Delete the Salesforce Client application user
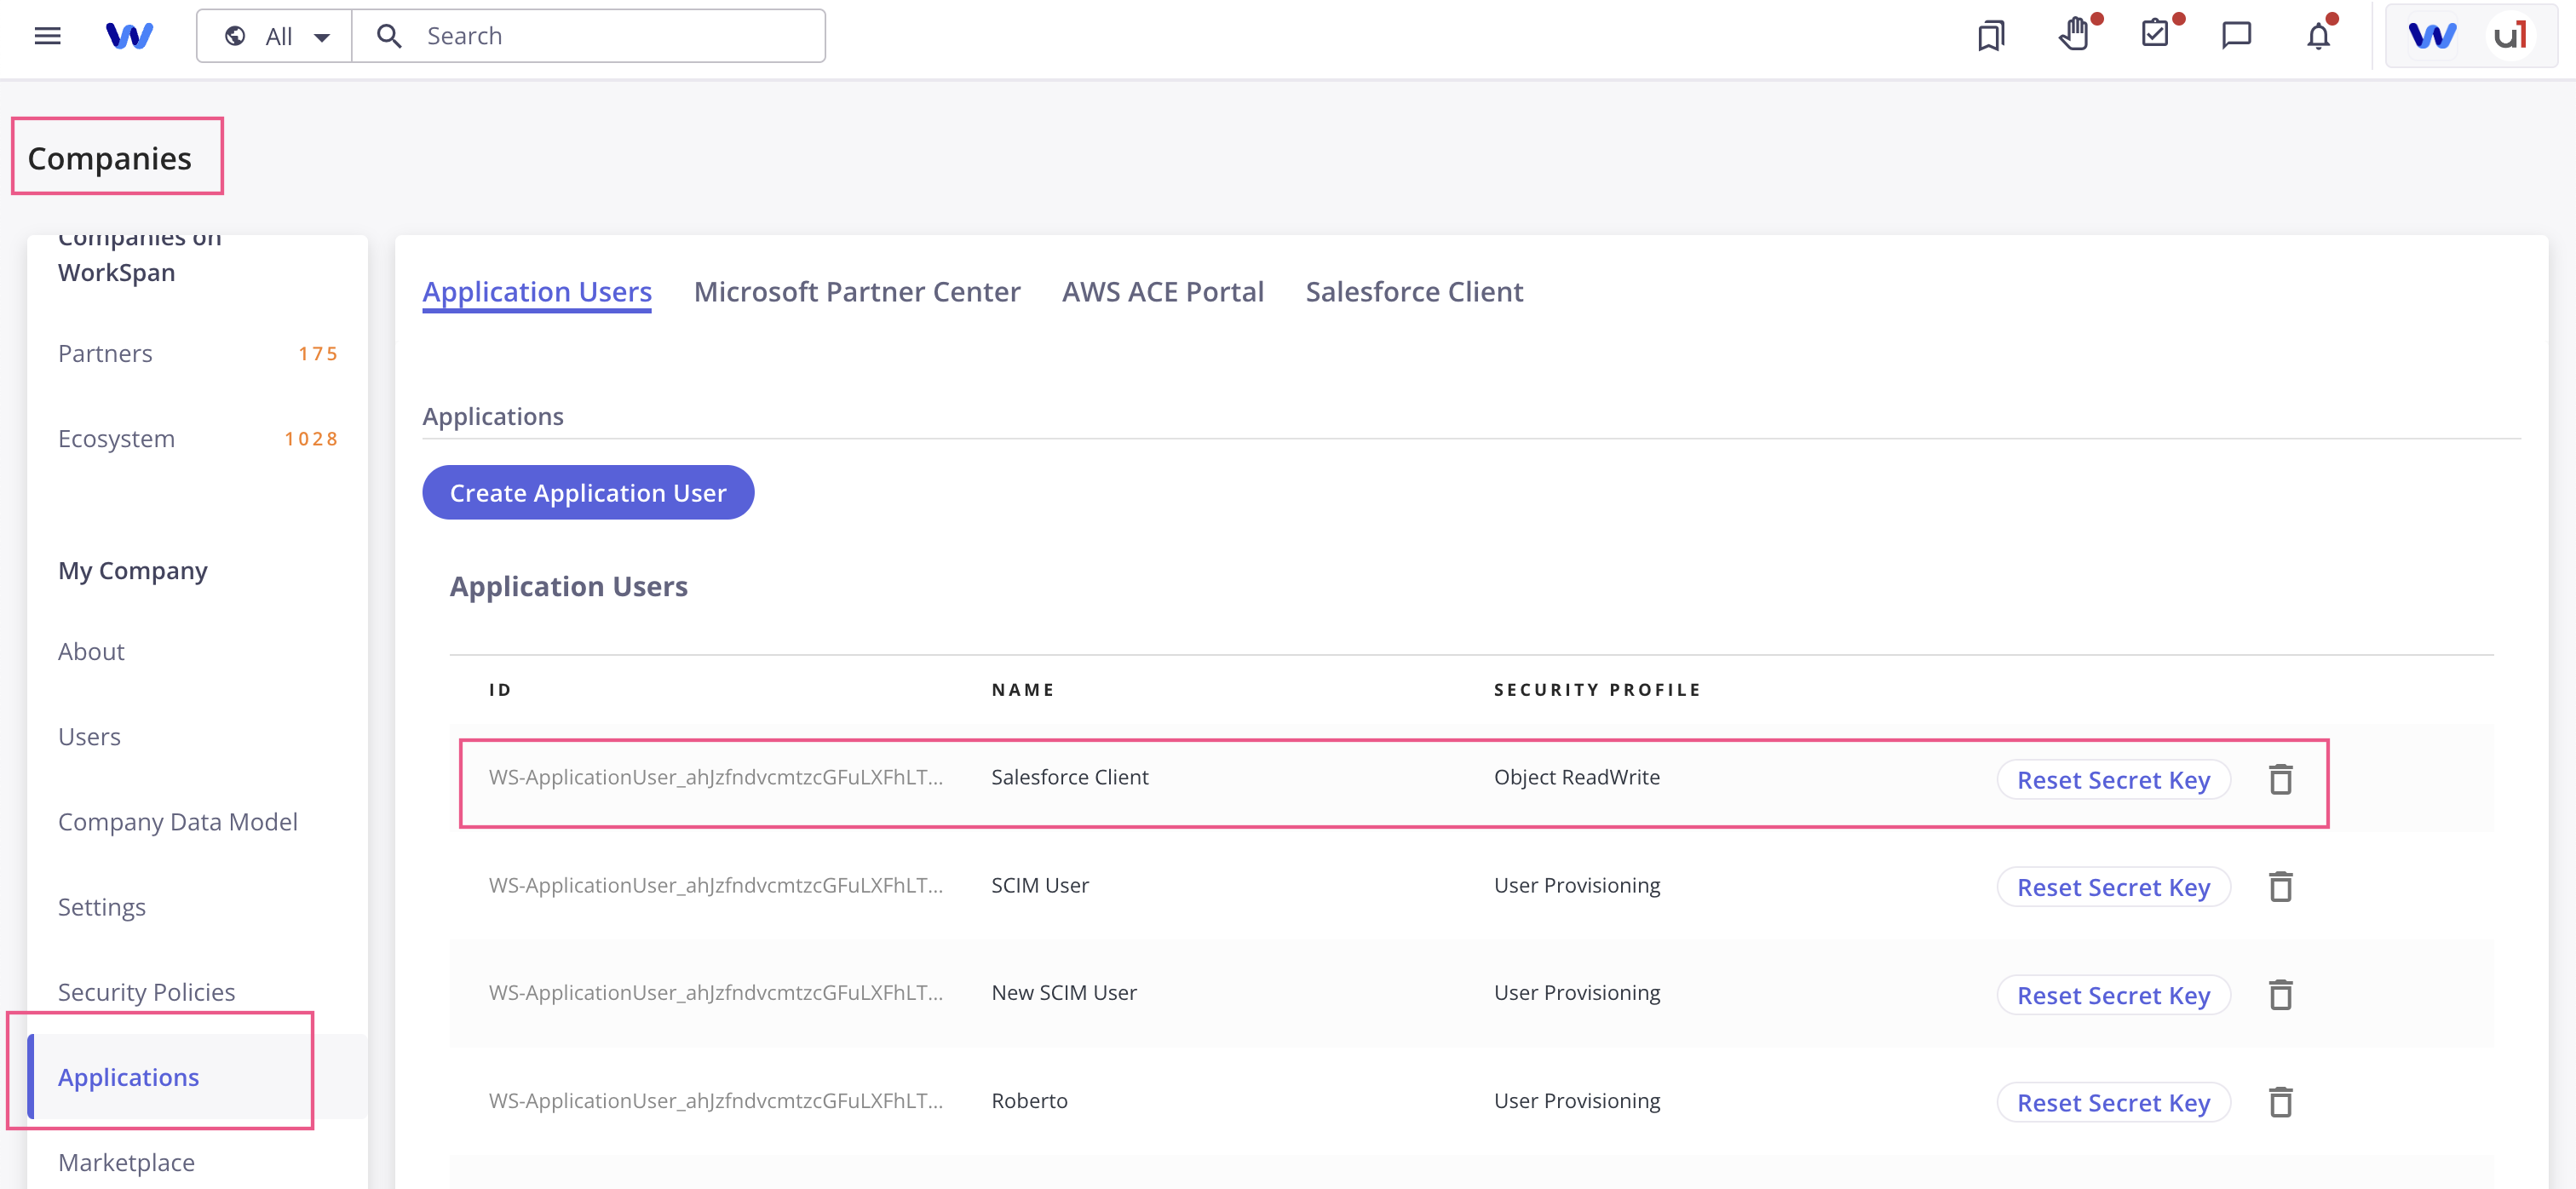Image resolution: width=2576 pixels, height=1189 pixels. pos(2281,779)
